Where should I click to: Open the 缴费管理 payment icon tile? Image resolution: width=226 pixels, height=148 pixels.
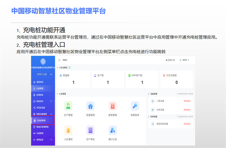click(112, 106)
